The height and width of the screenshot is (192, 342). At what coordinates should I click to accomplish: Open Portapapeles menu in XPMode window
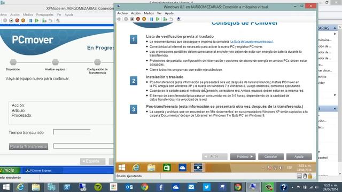45,15
